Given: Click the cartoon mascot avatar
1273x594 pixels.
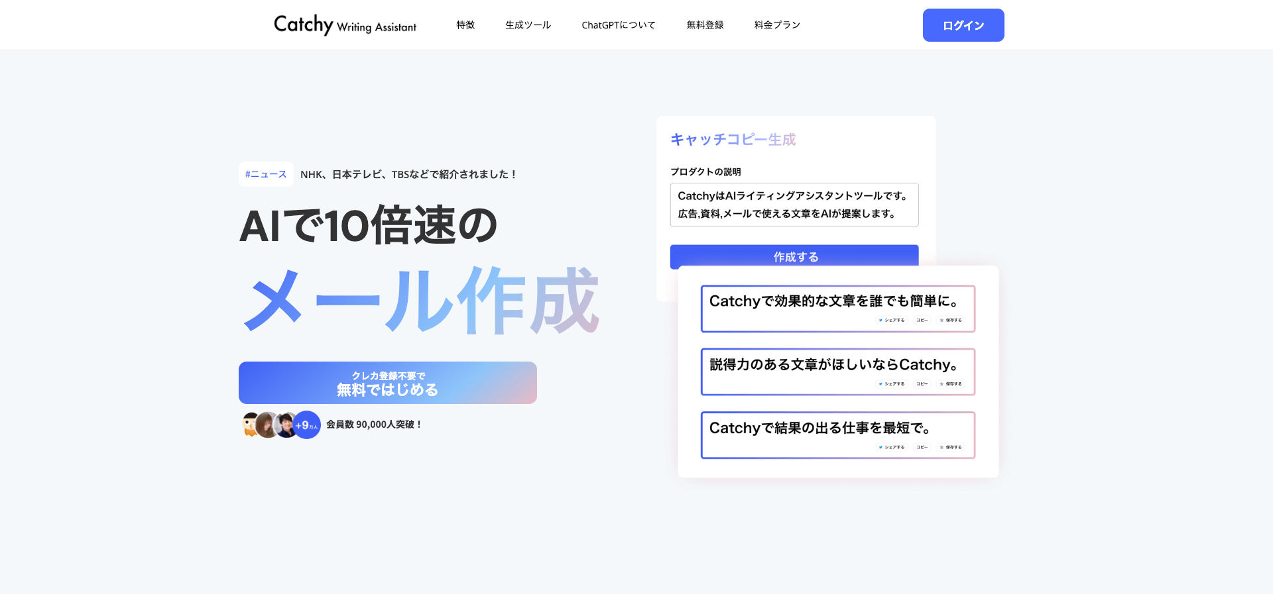Looking at the screenshot, I should [x=251, y=425].
